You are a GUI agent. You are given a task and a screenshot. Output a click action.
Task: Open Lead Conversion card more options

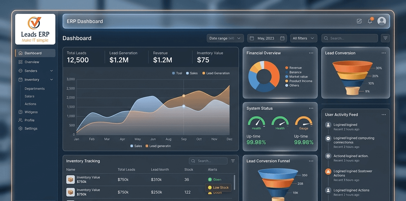[x=384, y=53]
